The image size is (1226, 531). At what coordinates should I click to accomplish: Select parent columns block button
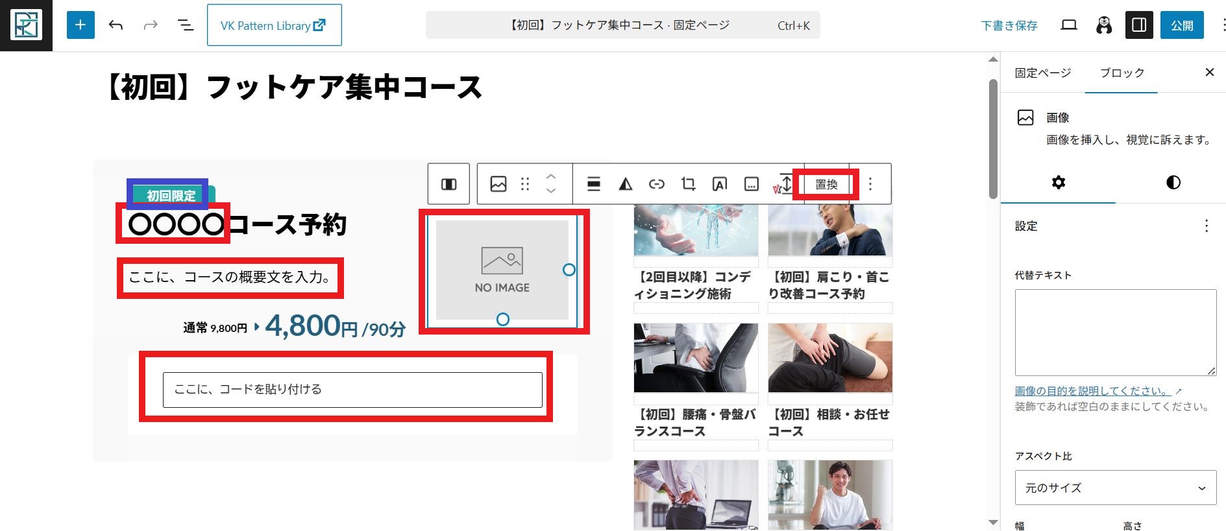click(448, 184)
